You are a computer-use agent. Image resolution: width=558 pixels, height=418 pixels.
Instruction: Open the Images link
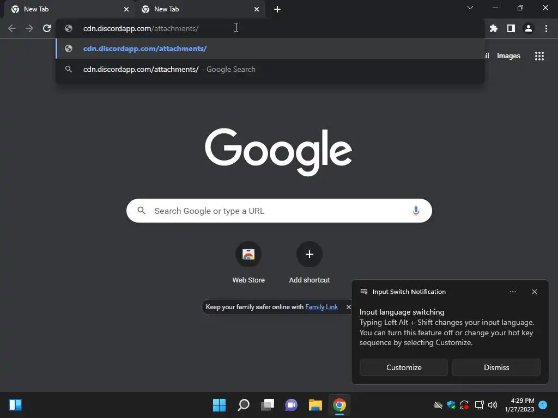(508, 56)
